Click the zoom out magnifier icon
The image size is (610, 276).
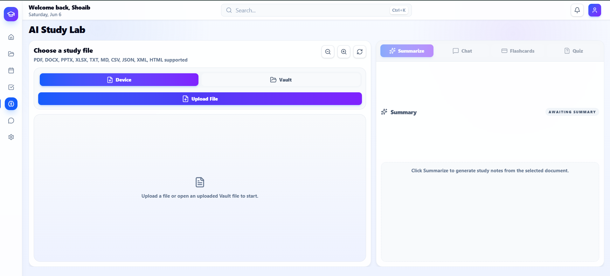click(328, 52)
